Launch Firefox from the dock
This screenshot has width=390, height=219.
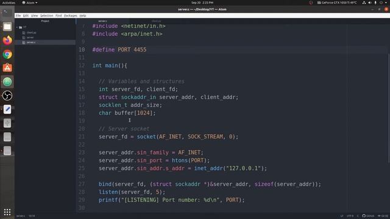(7, 40)
